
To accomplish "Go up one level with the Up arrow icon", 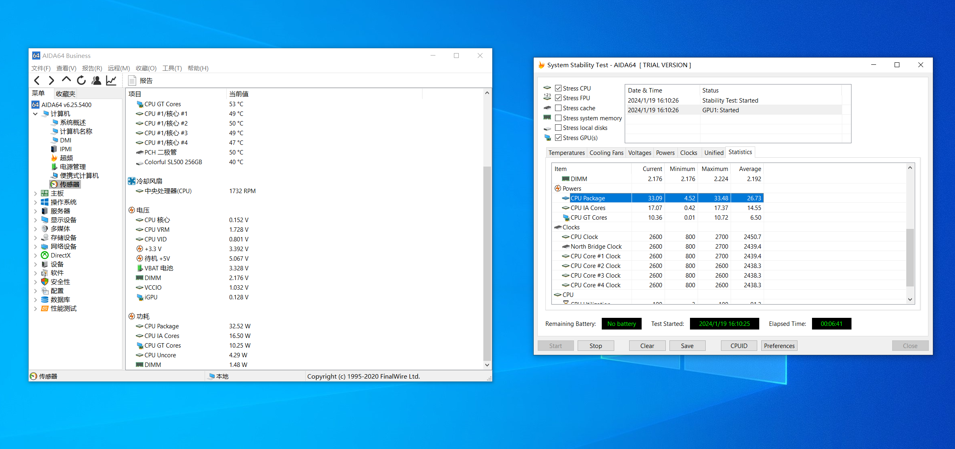I will [x=66, y=80].
